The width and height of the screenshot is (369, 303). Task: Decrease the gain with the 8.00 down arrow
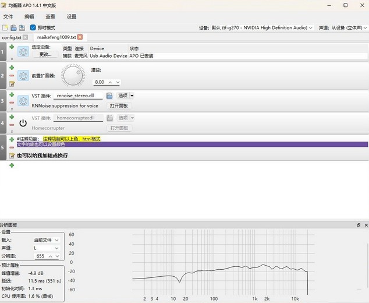click(118, 82)
